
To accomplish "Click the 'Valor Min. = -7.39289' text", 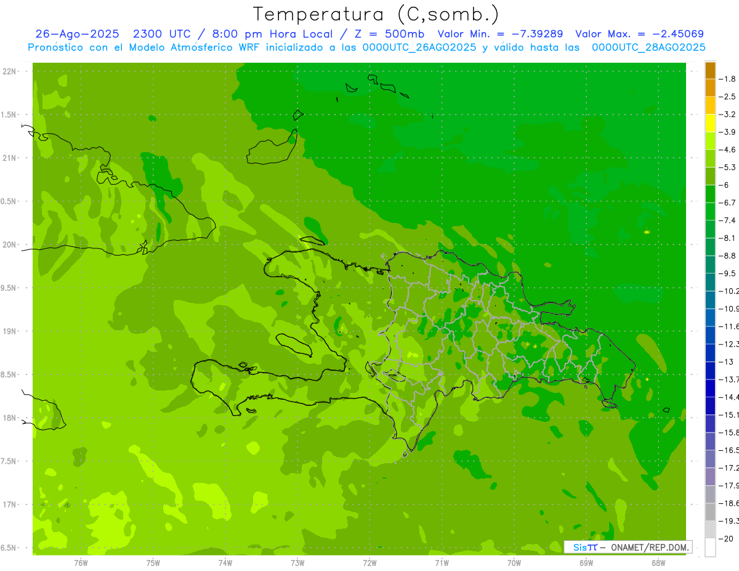I will coord(499,34).
